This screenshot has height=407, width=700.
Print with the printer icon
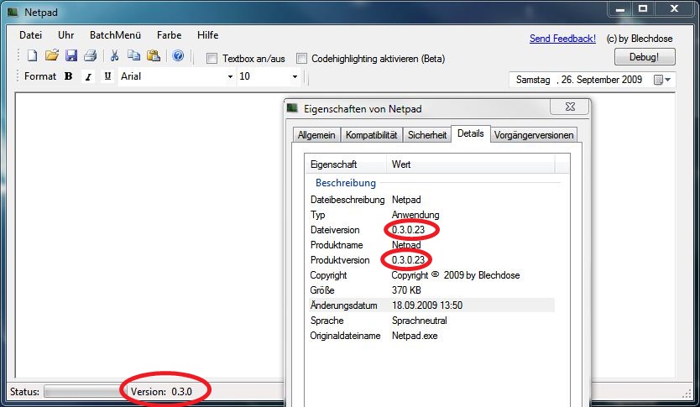coord(90,55)
